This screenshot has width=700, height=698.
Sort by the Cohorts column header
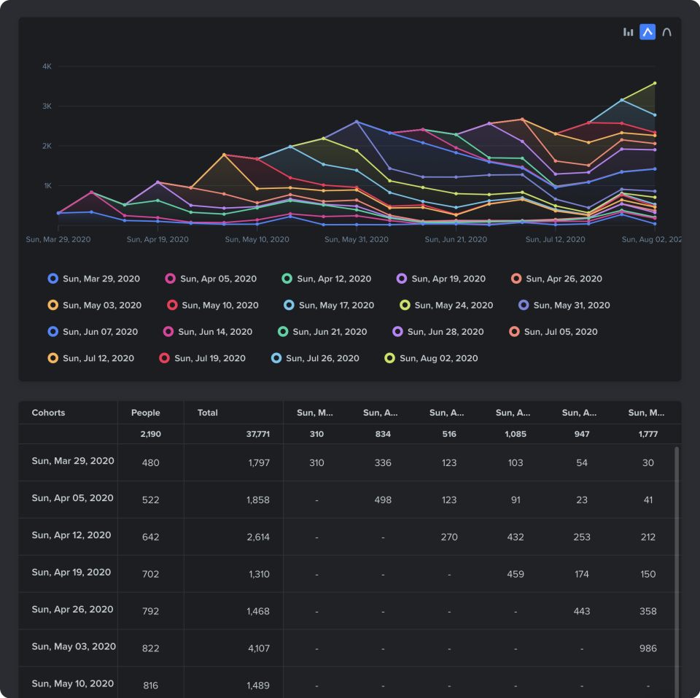point(48,413)
